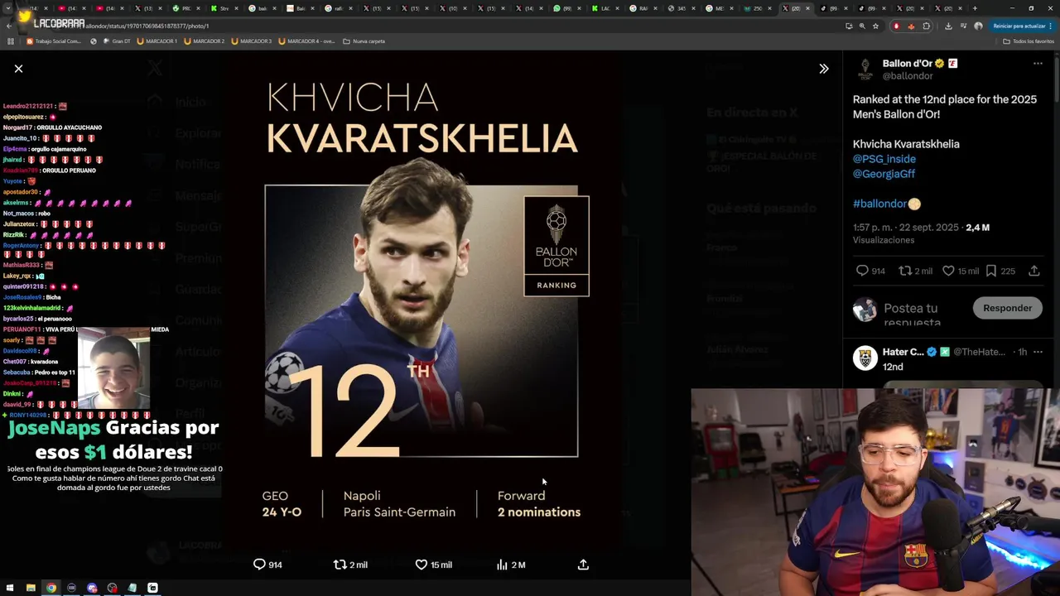Open the Trabajo Social Com... bookmark
The height and width of the screenshot is (596, 1060).
(54, 41)
